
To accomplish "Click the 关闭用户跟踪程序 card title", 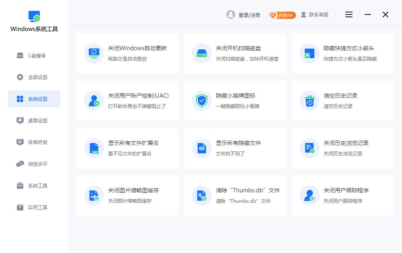I will [346, 190].
